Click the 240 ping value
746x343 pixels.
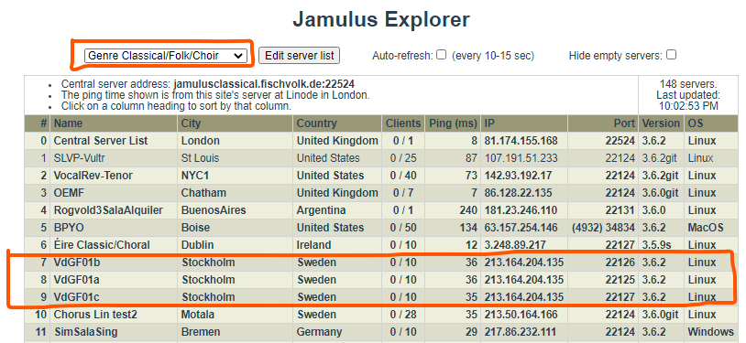pos(468,210)
